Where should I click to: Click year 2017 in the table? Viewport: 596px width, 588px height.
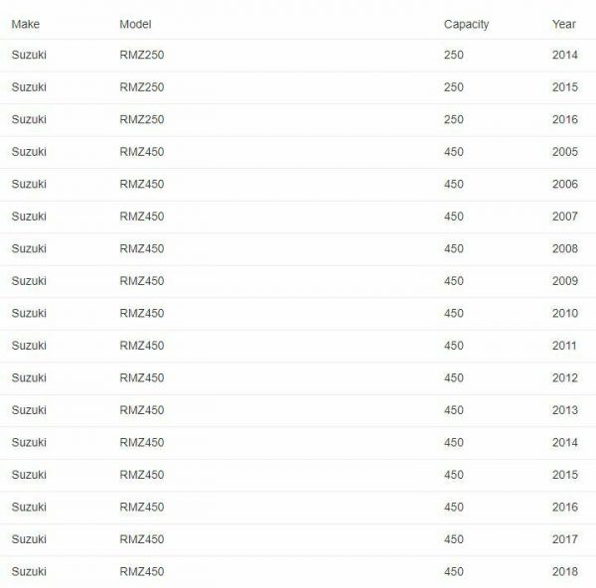click(565, 539)
